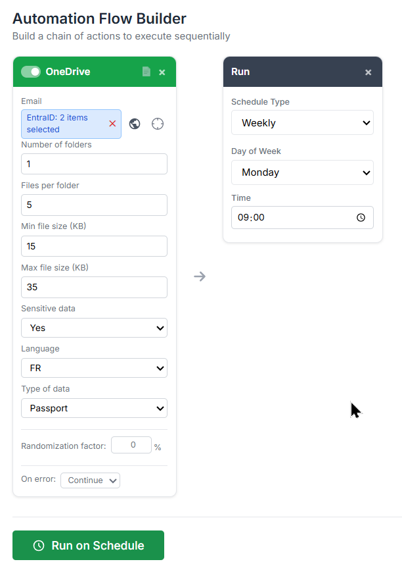The height and width of the screenshot is (568, 402).
Task: Click the Max file size field
Action: [94, 287]
